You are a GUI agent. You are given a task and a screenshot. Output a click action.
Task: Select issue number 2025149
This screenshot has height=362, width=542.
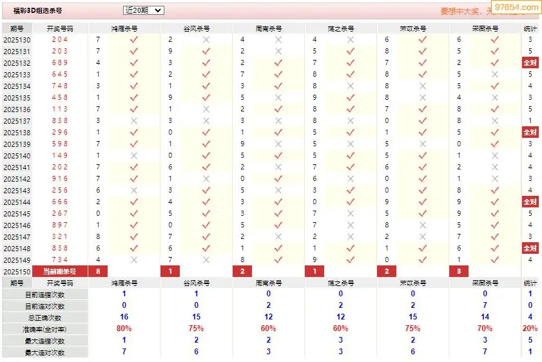point(17,260)
